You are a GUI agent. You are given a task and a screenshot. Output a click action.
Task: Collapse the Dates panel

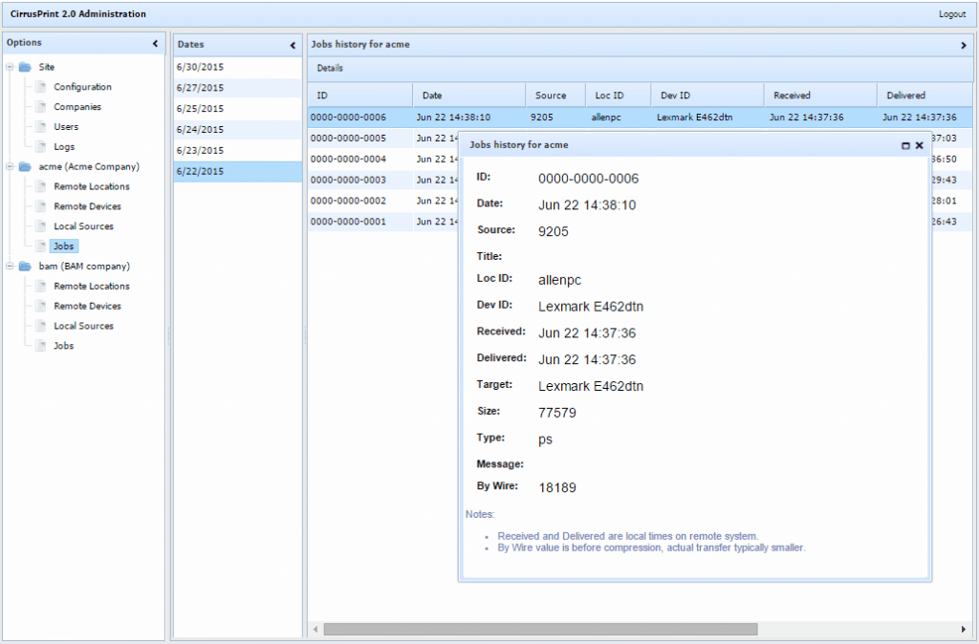[294, 44]
